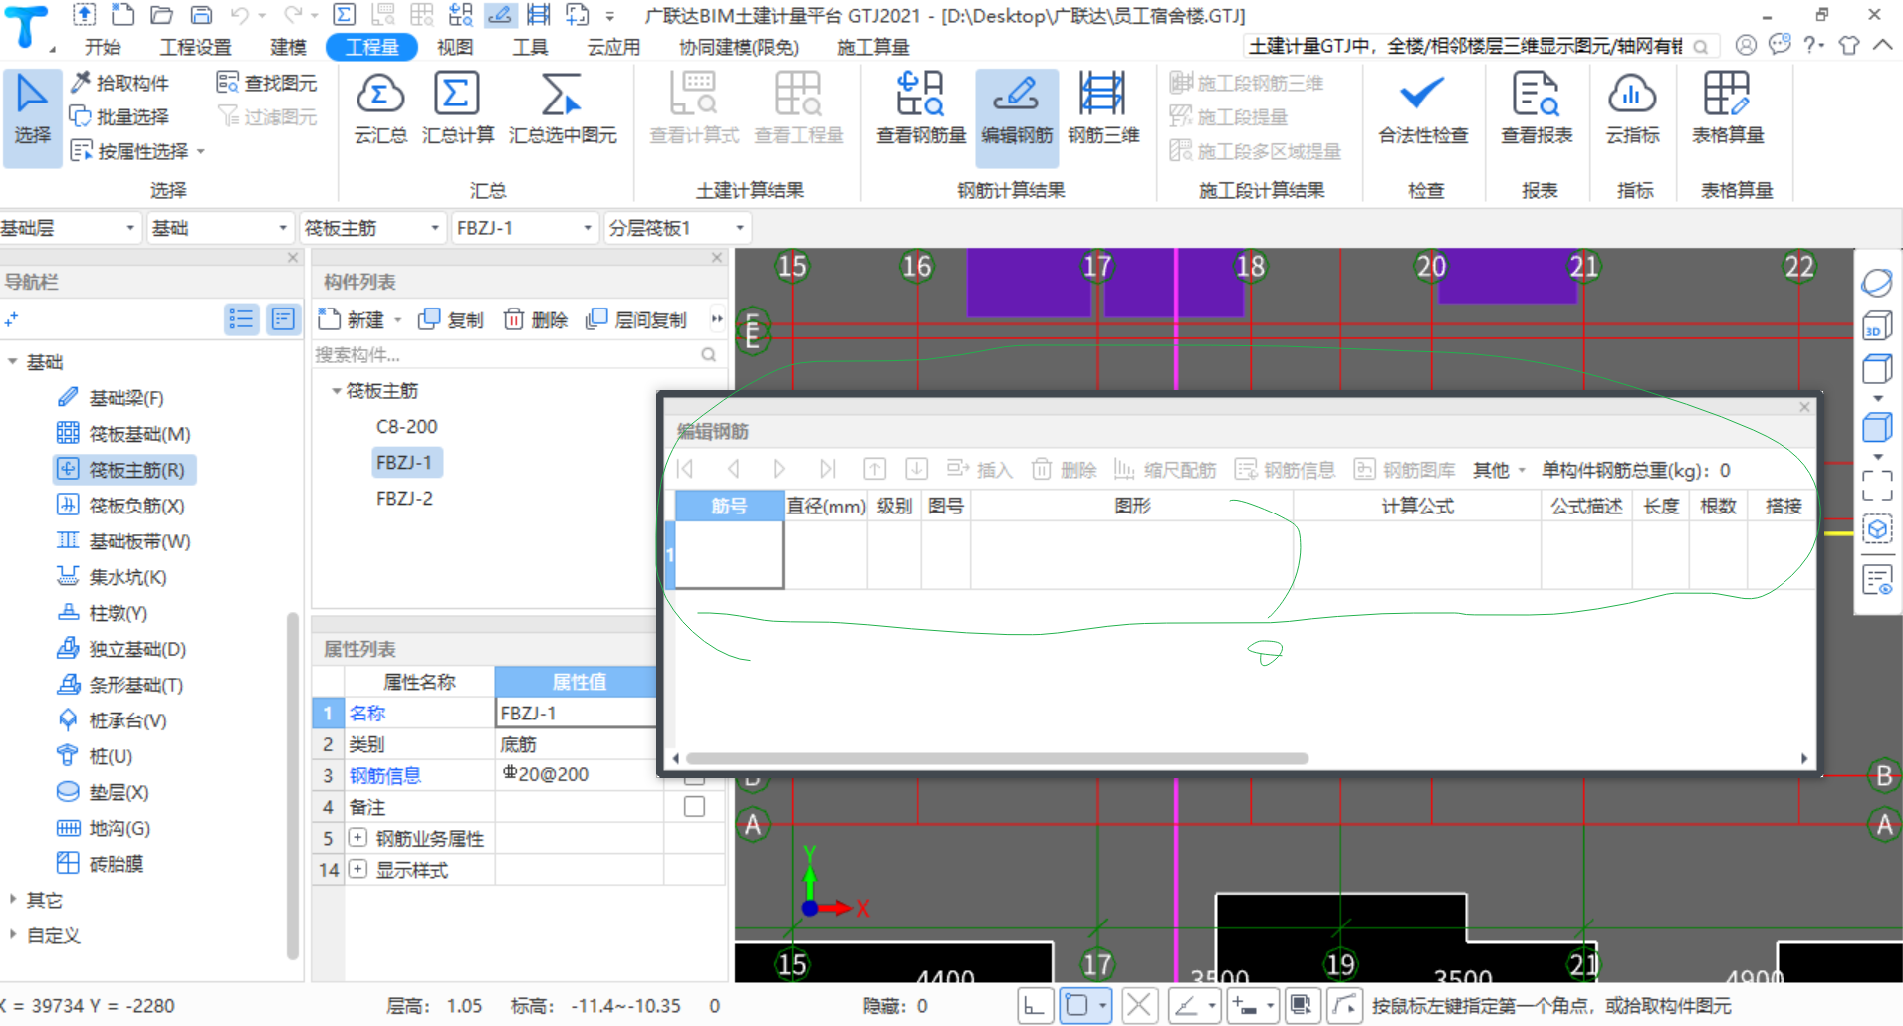The image size is (1903, 1026).
Task: Click 缩尺配筋 in 编辑钢筋 toolbar
Action: (1165, 469)
